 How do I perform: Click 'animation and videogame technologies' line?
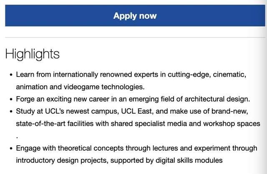(80, 87)
